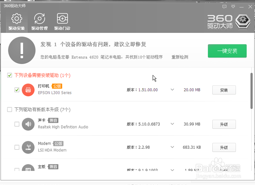255x185 pixels.
Task: Expand the LSI HDA Modem version dropdown
Action: pos(172,147)
